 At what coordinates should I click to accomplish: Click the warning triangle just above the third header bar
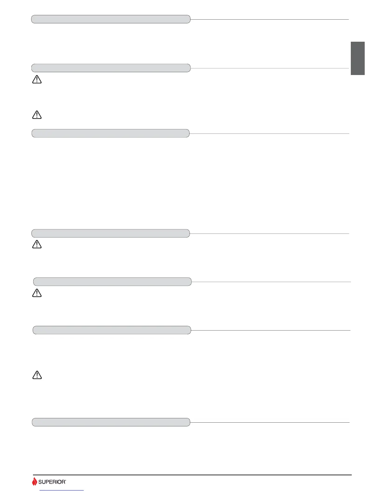[x=37, y=115]
